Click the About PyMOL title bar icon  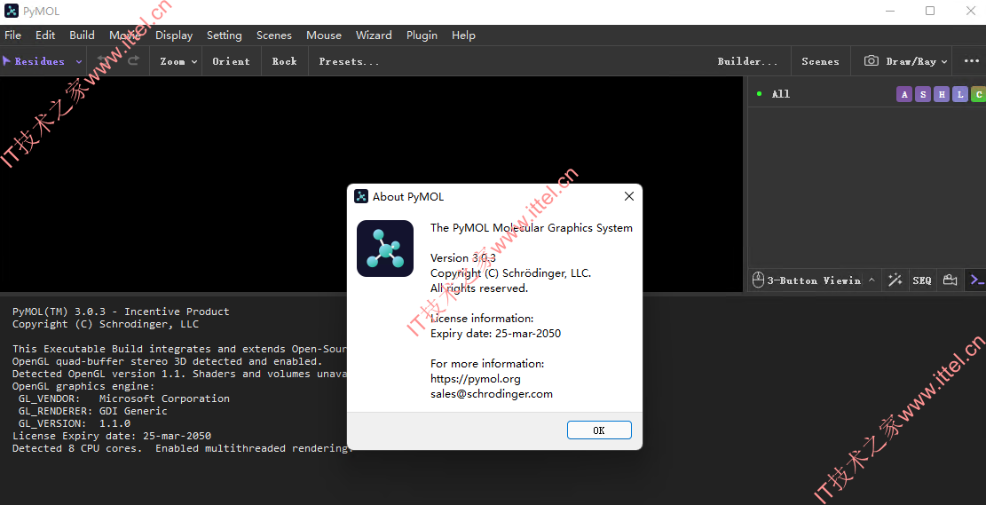(361, 196)
